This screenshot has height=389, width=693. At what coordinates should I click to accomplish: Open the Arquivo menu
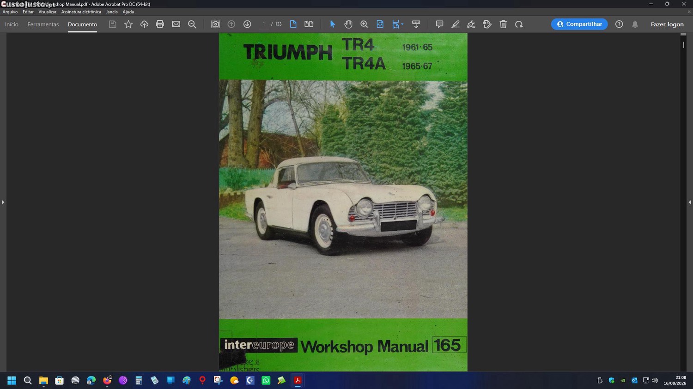(10, 12)
